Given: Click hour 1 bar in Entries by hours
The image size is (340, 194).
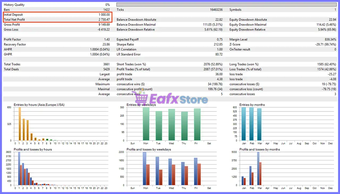Looking at the screenshot, I should click(19, 124).
